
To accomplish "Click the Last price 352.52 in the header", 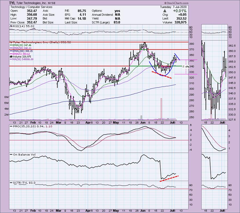I will click(181, 18).
